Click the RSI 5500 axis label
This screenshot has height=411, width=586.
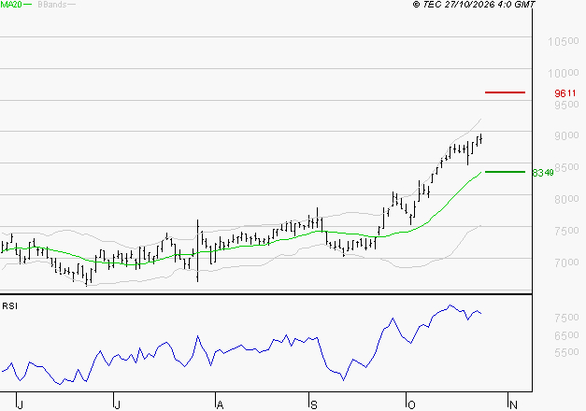coord(566,352)
